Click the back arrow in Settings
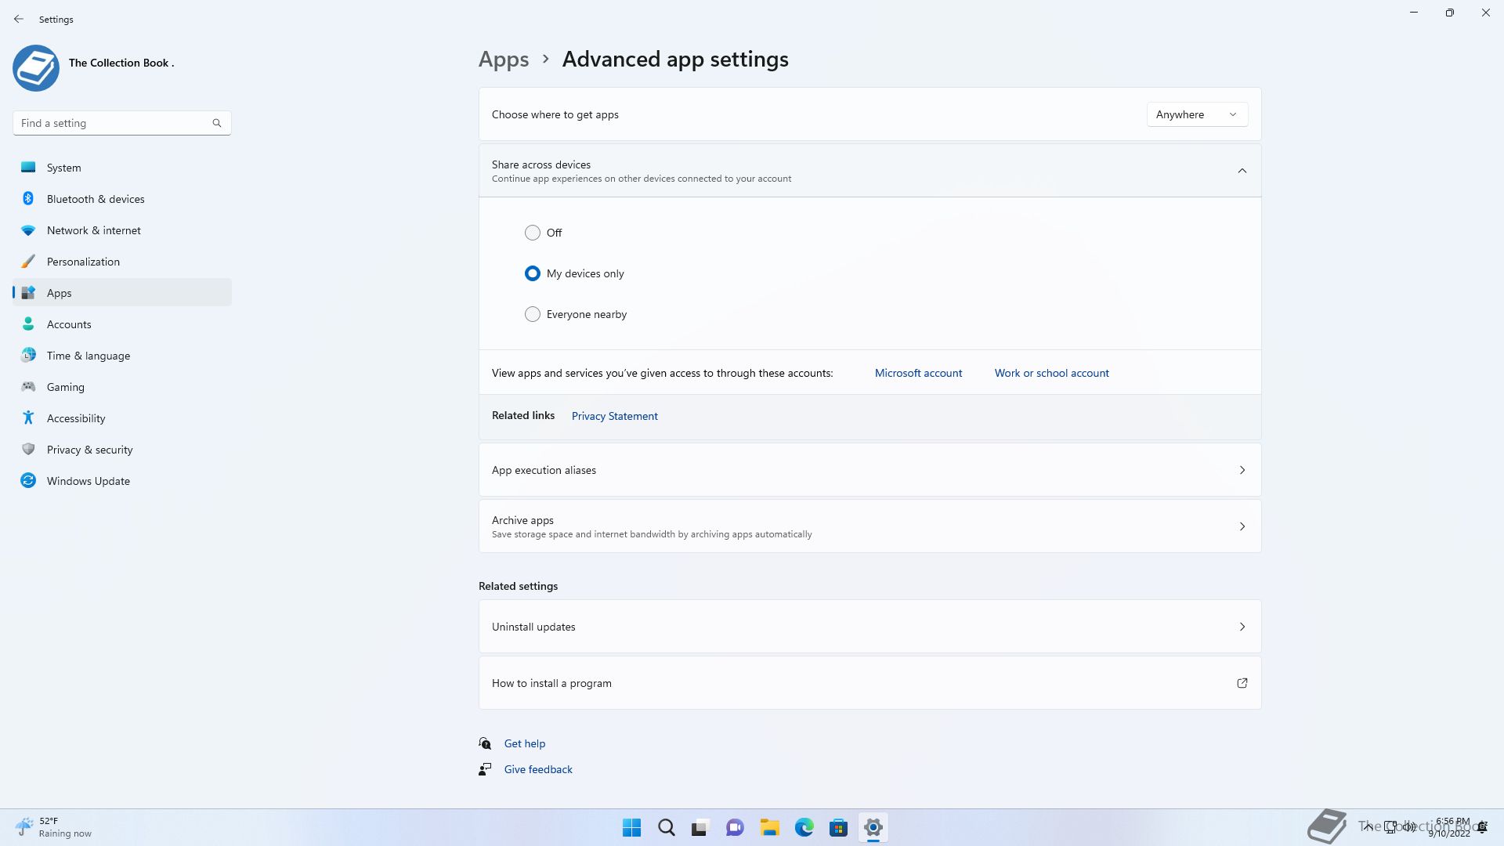 coord(19,19)
